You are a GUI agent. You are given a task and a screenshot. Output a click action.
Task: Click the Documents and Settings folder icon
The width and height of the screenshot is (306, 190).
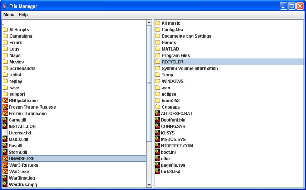click(x=158, y=36)
